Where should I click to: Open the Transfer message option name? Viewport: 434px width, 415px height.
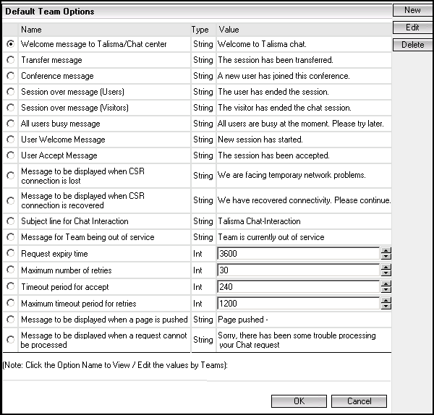[52, 60]
